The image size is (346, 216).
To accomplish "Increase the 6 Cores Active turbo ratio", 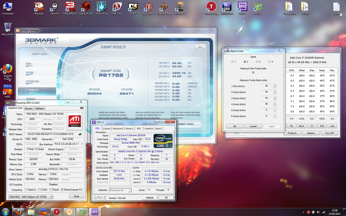I will pos(275,115).
